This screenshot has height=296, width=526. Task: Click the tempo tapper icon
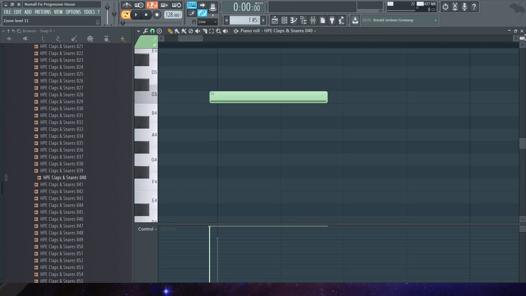click(342, 20)
